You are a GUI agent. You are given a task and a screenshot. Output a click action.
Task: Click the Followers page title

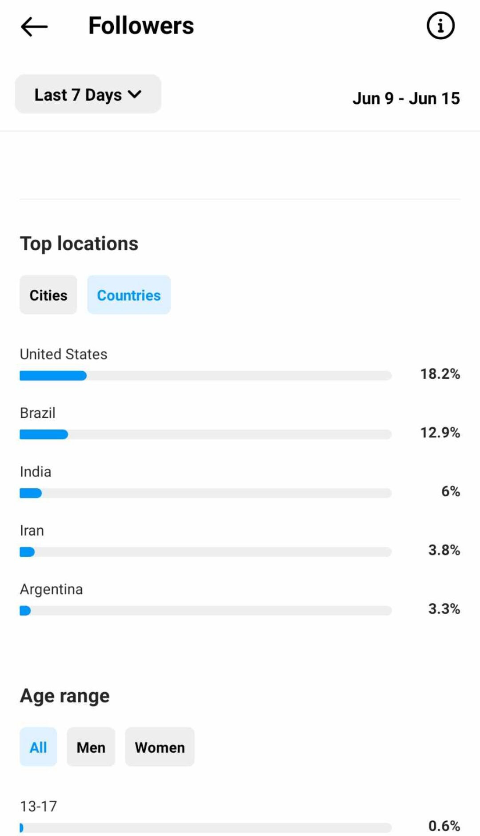(141, 26)
